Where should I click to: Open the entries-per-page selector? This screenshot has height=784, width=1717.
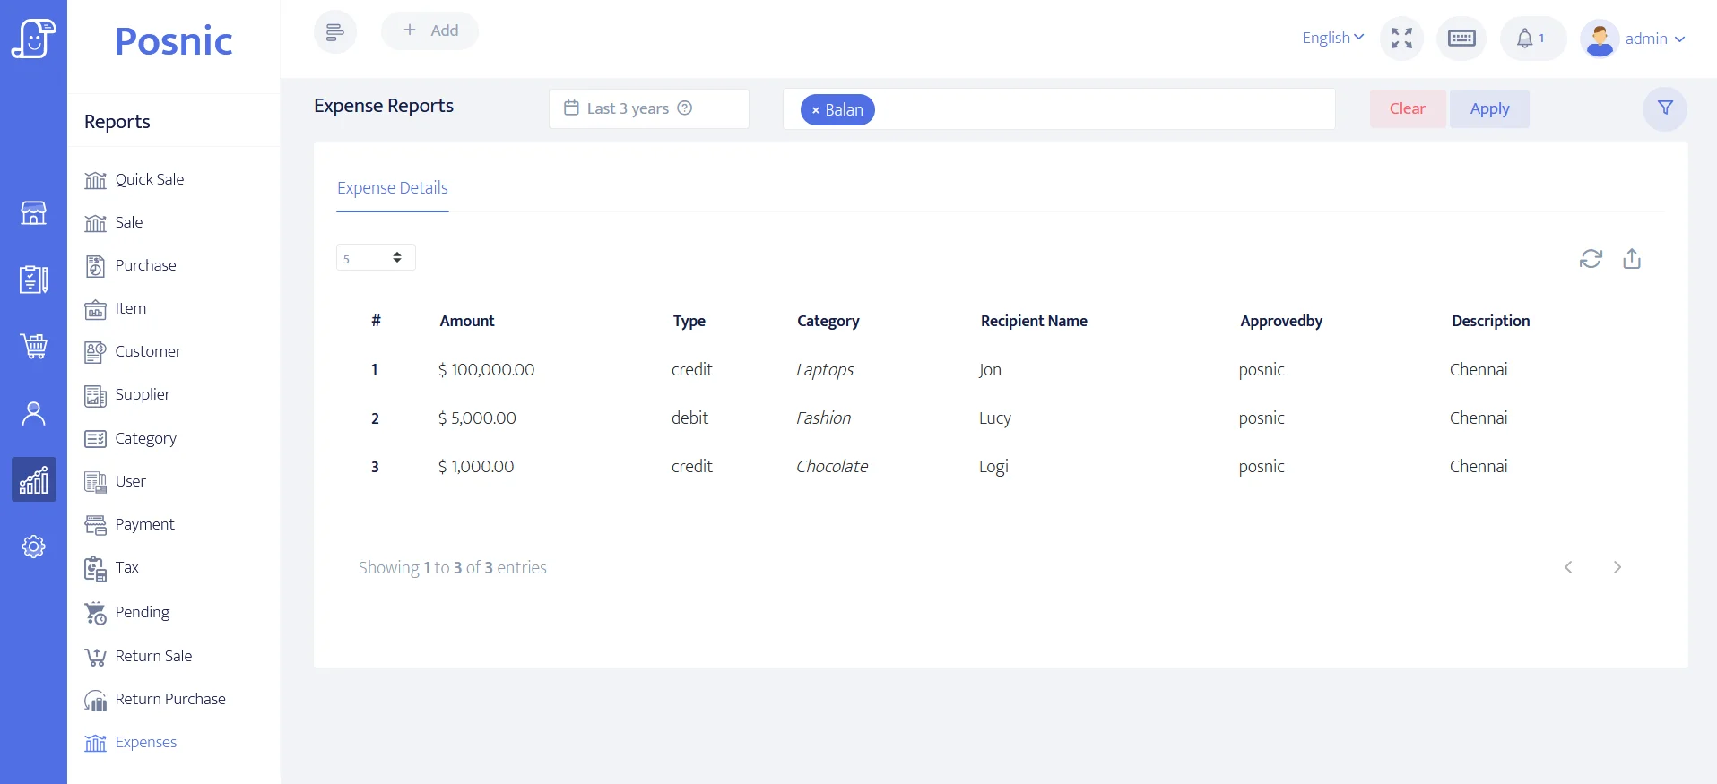375,258
